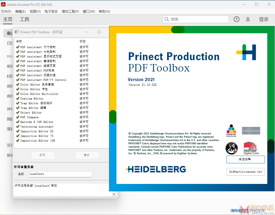275x215 pixels.
Task: Click the 搜索 search field
Action: 195,19
